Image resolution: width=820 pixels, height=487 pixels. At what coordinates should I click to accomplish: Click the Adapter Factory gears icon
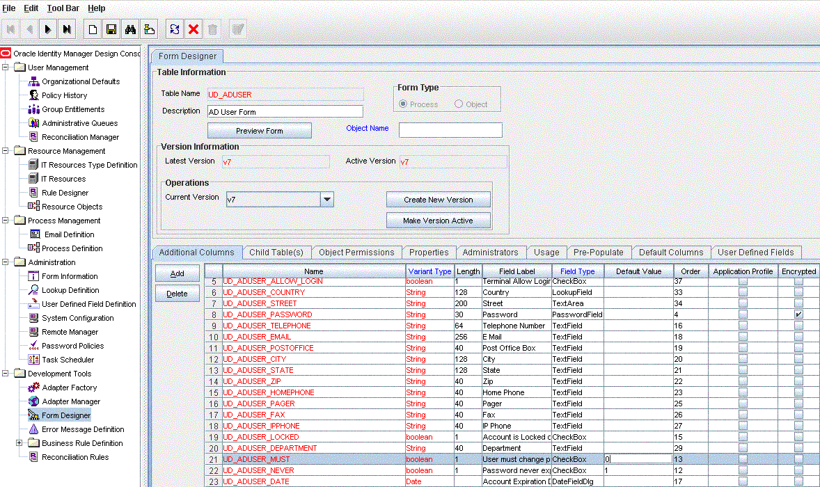pyautogui.click(x=33, y=388)
